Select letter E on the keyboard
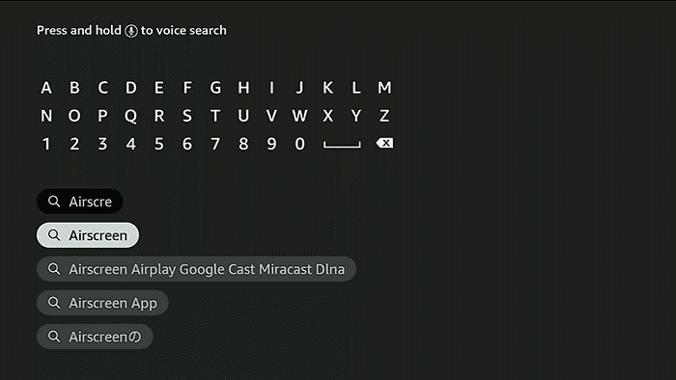Image resolution: width=676 pixels, height=380 pixels. [159, 88]
